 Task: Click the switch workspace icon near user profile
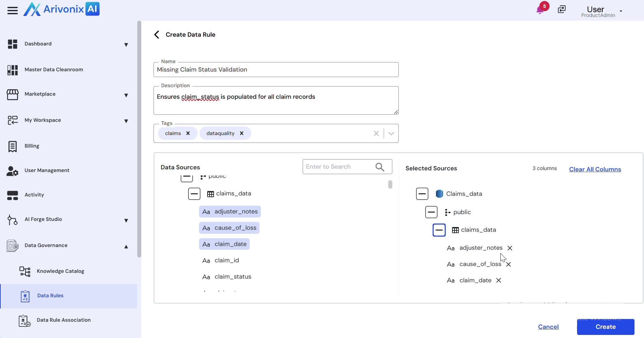coord(562,10)
